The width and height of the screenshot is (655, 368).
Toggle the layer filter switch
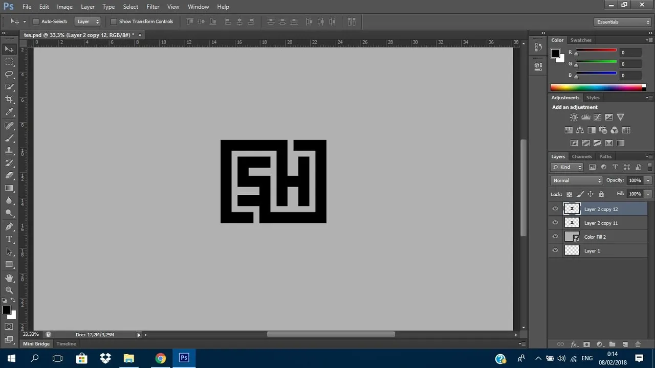click(650, 167)
